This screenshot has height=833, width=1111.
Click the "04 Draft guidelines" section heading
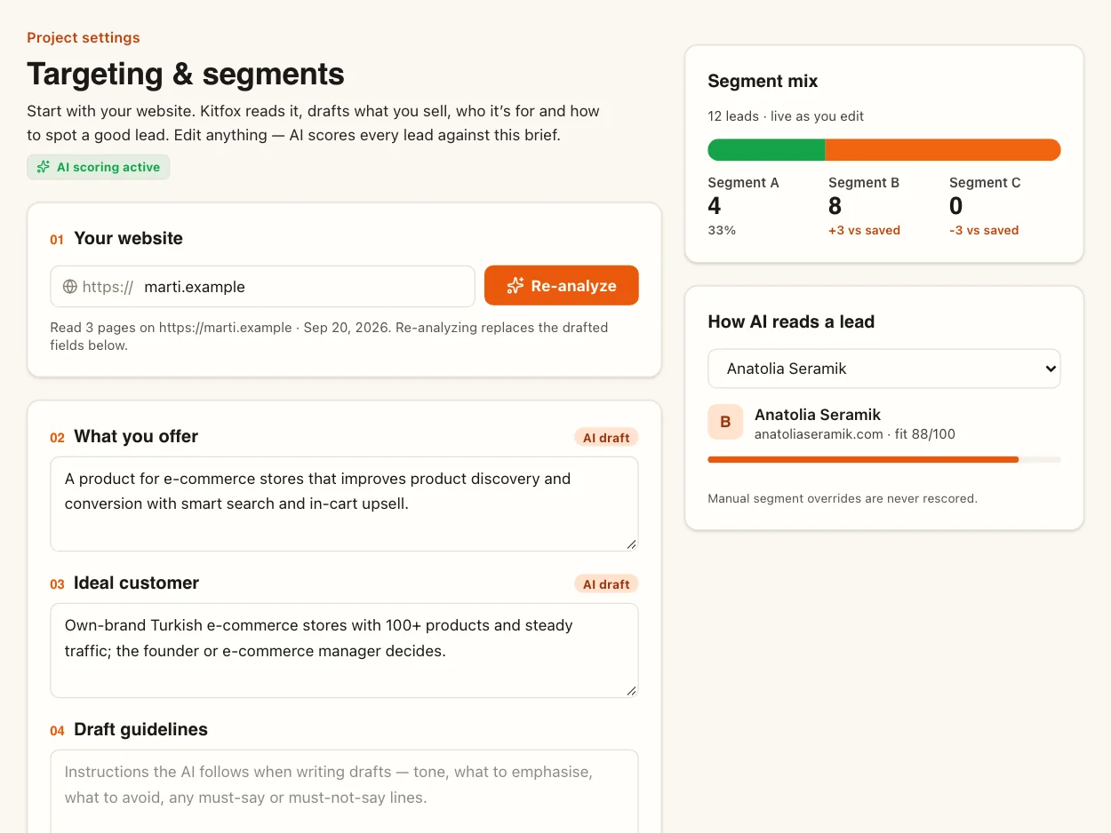pyautogui.click(x=129, y=729)
